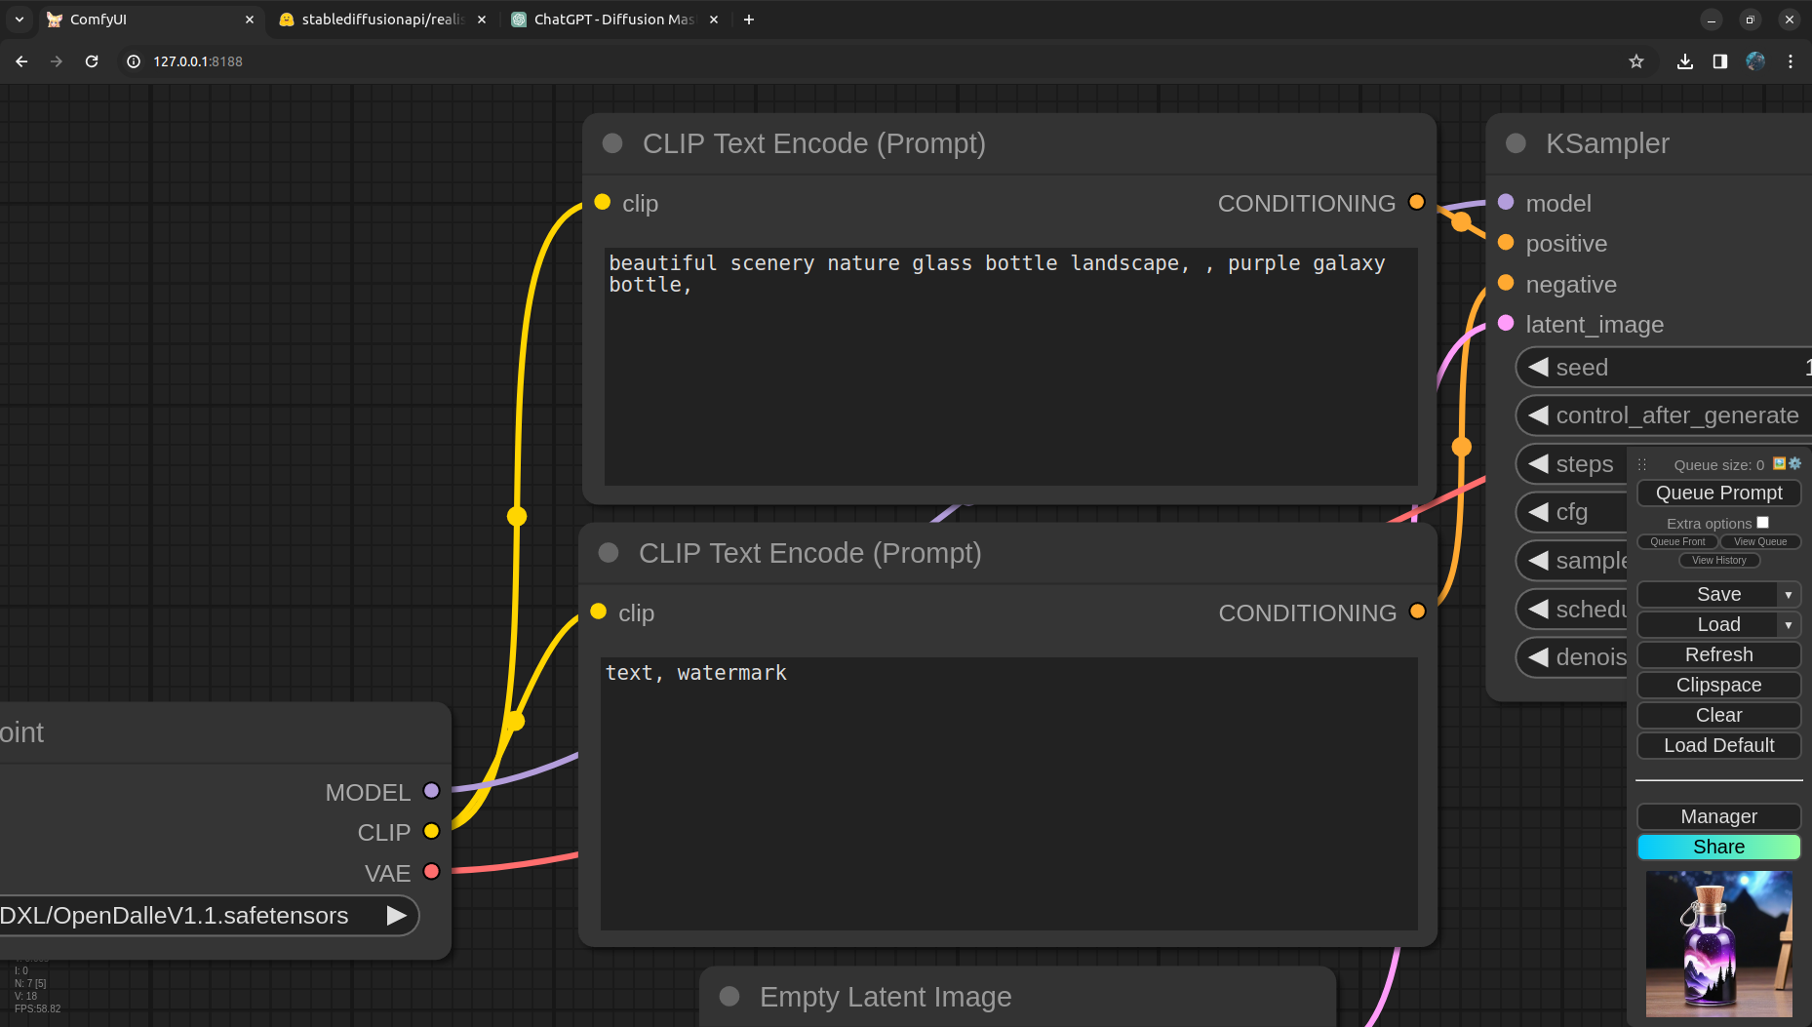Screen dimensions: 1812x1027
Task: Click the panel drag handle next to Queue size
Action: point(1642,465)
